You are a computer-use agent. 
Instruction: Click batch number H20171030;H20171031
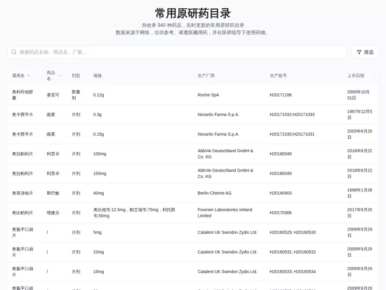[292, 134]
